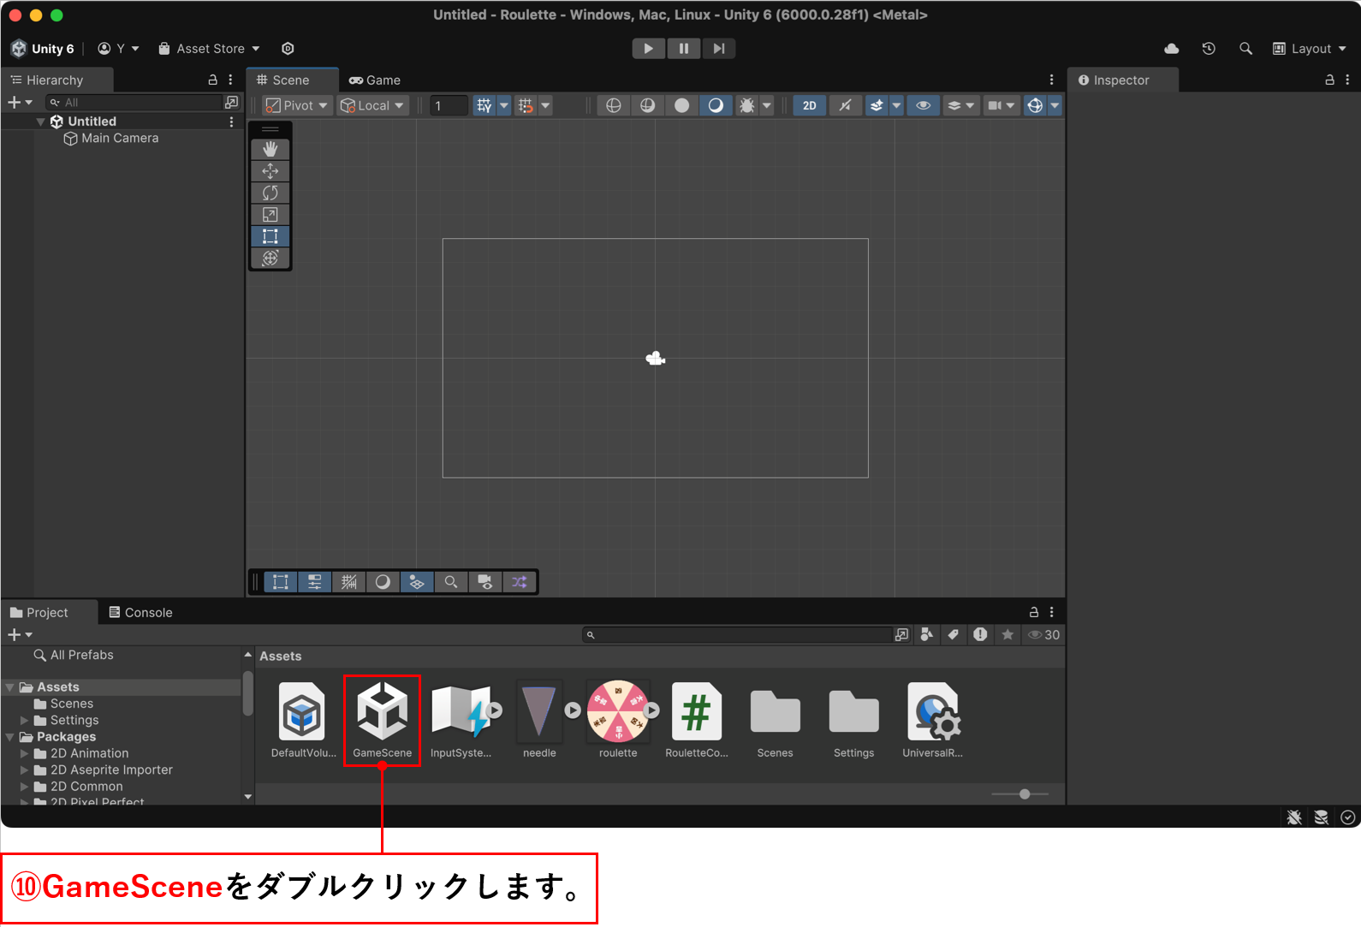1361x927 pixels.
Task: Click the Step frame button
Action: click(x=719, y=49)
